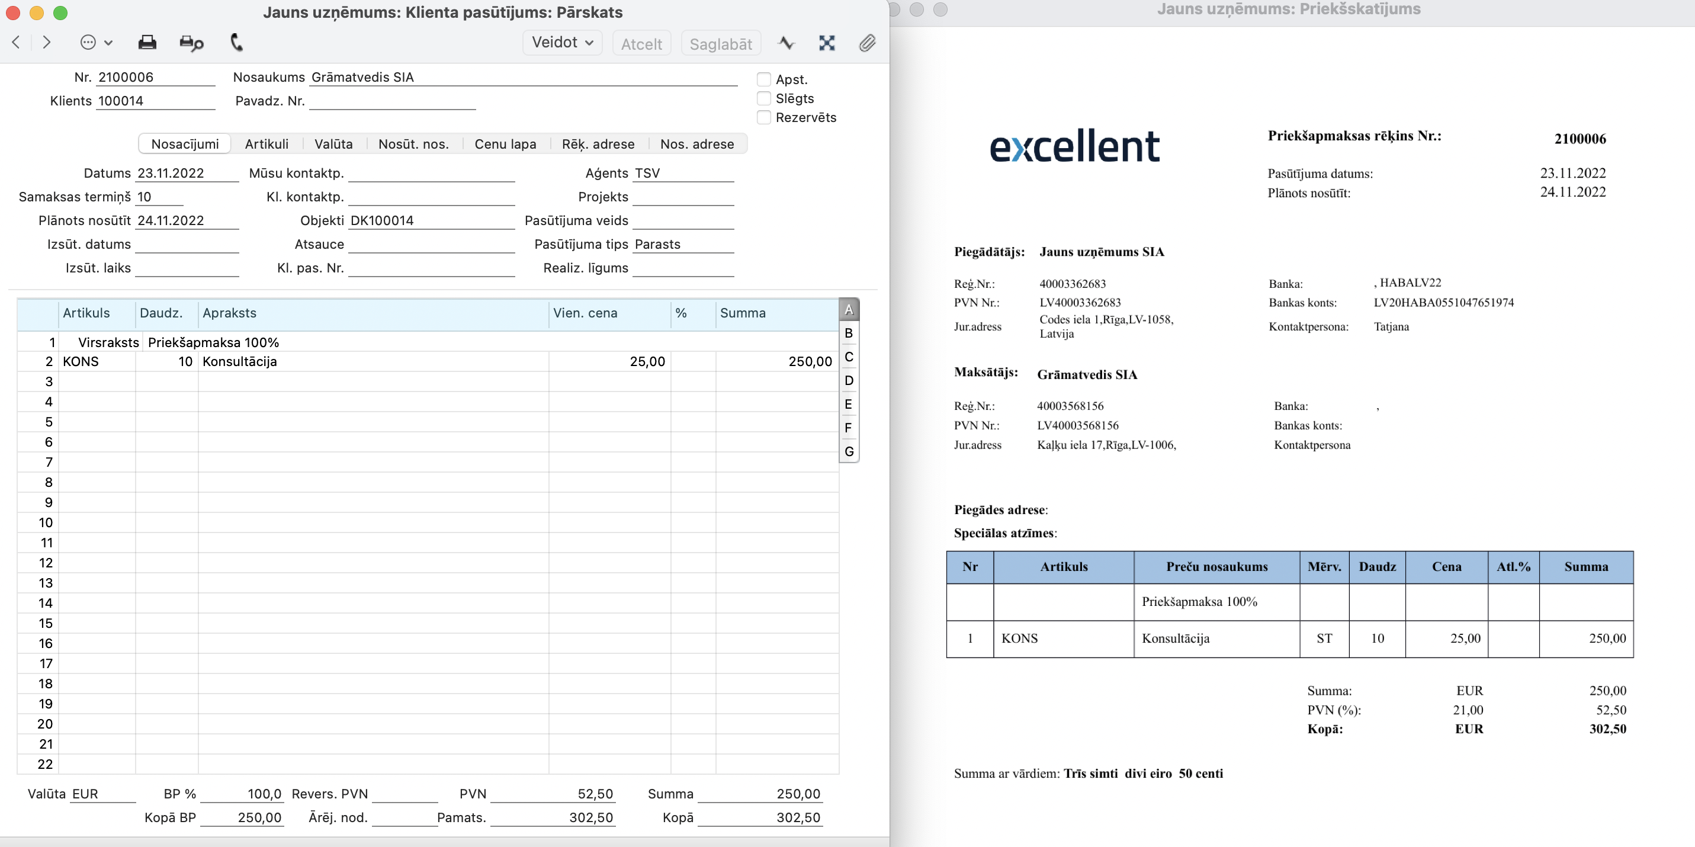Go to the next record arrow
The width and height of the screenshot is (1695, 847).
tap(46, 43)
